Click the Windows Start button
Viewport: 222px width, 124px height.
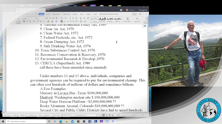point(3,122)
